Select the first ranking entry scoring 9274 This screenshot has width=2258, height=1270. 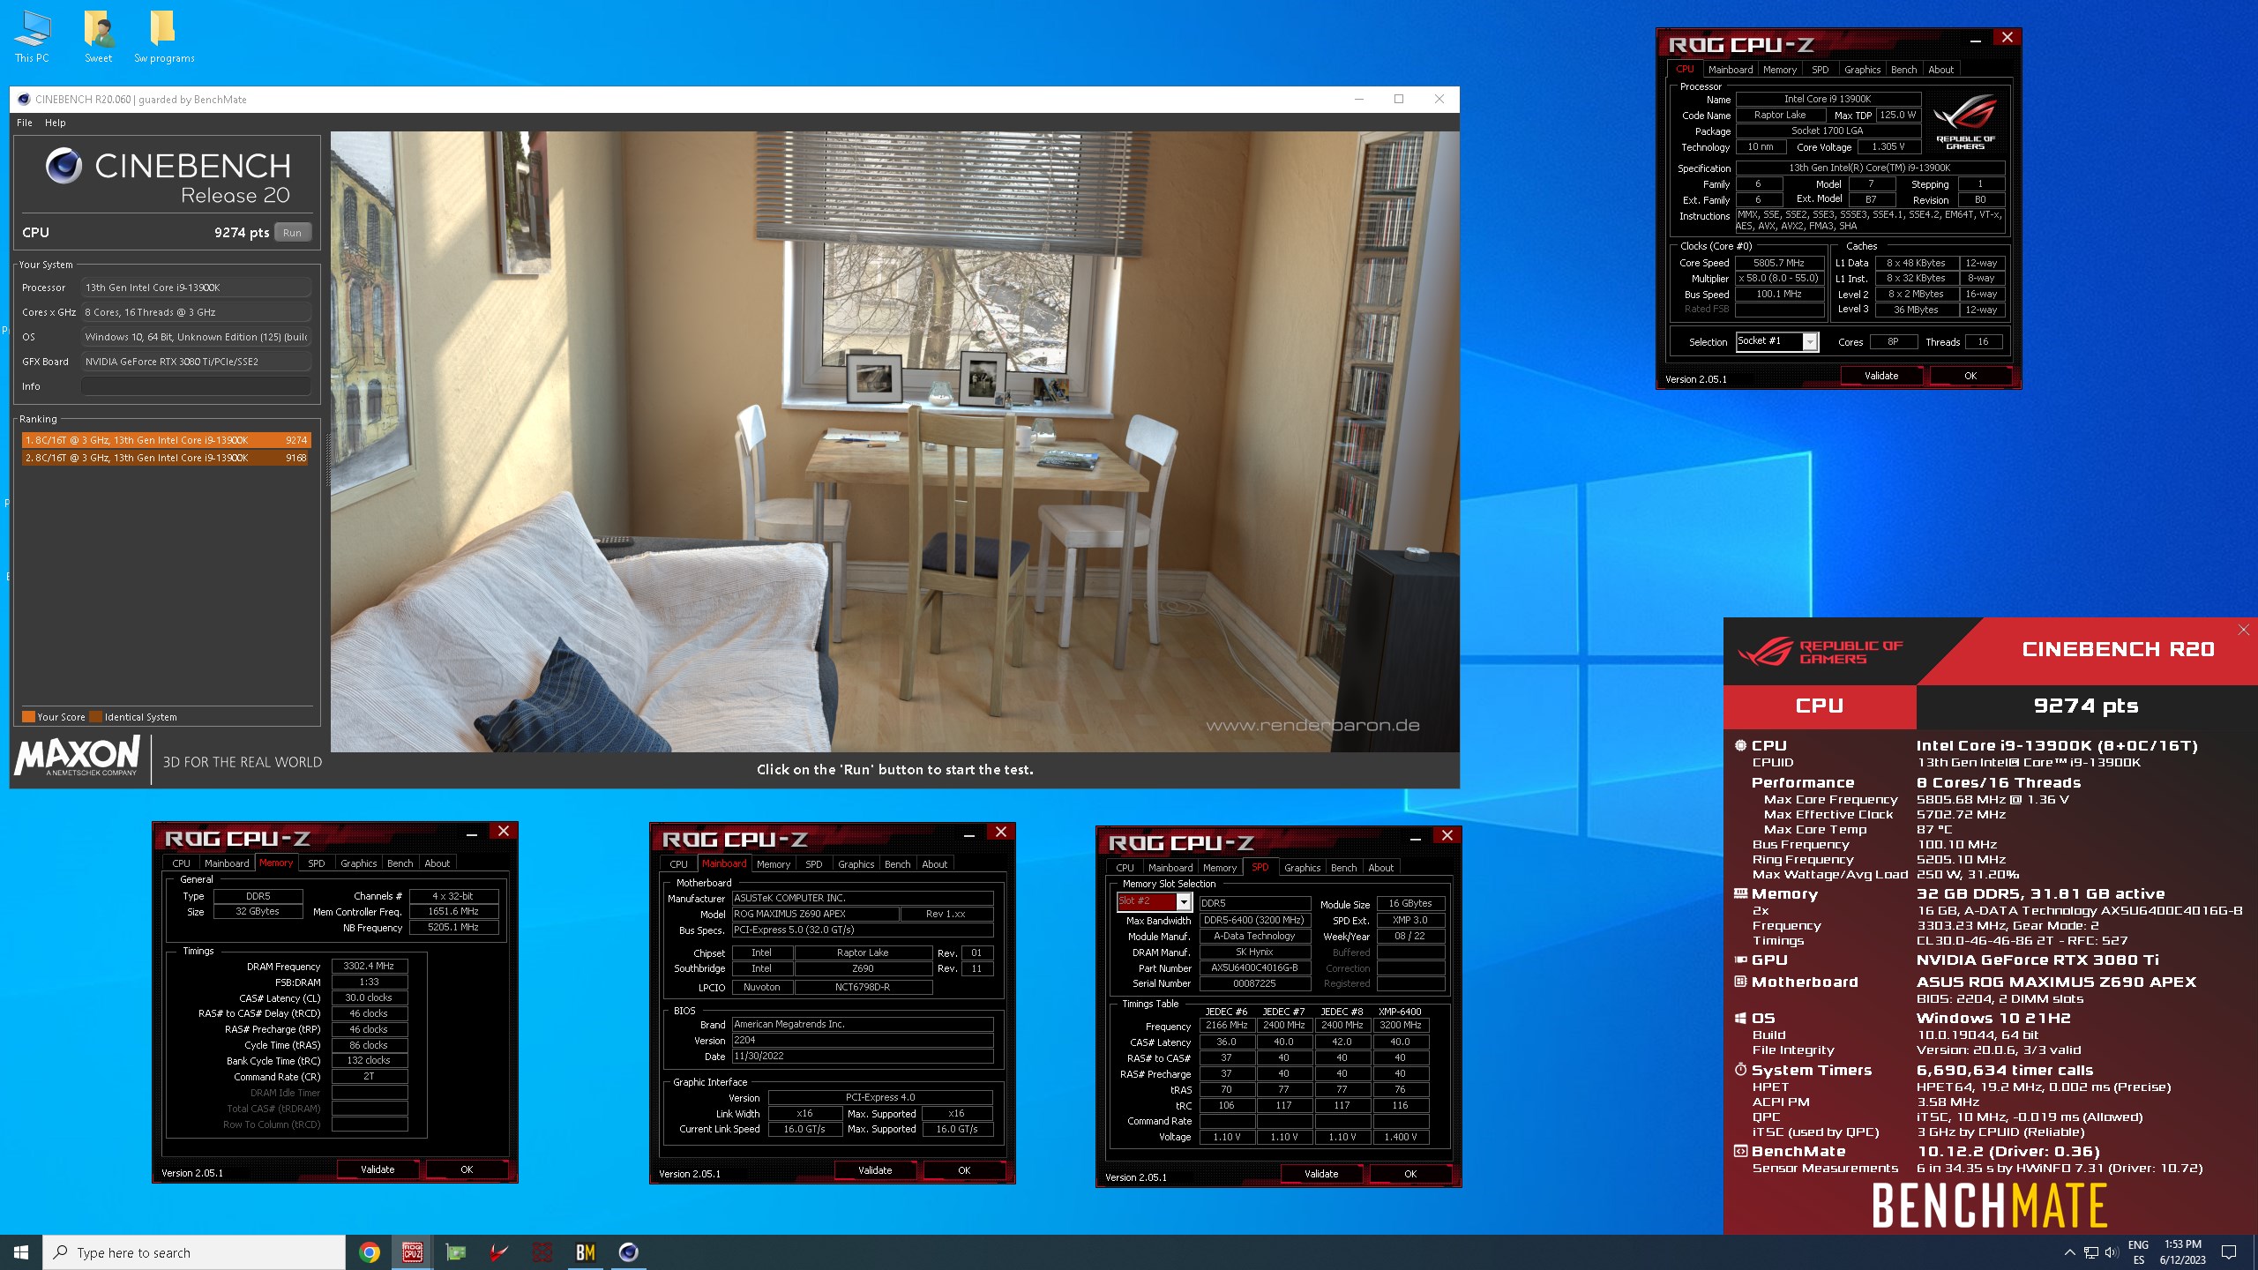[166, 440]
